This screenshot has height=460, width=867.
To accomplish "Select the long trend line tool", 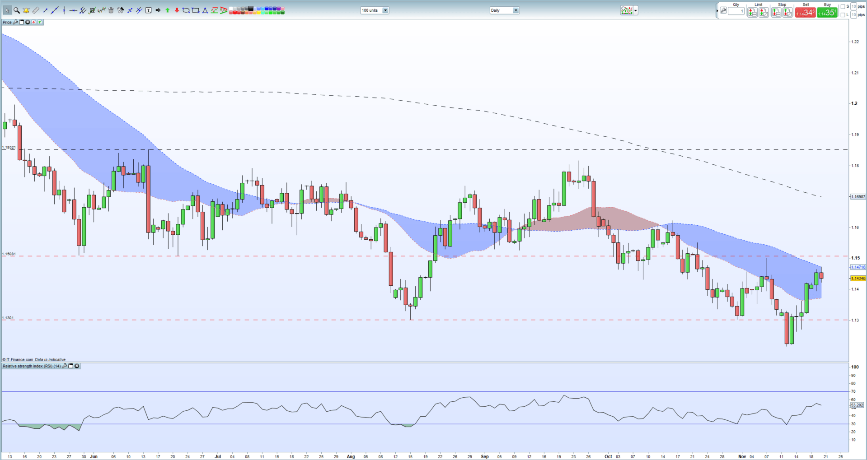I will (55, 10).
